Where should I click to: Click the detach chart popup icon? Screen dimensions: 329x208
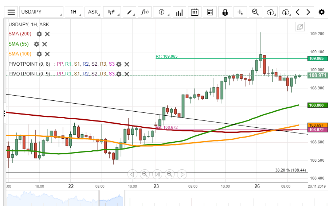(x=300, y=27)
